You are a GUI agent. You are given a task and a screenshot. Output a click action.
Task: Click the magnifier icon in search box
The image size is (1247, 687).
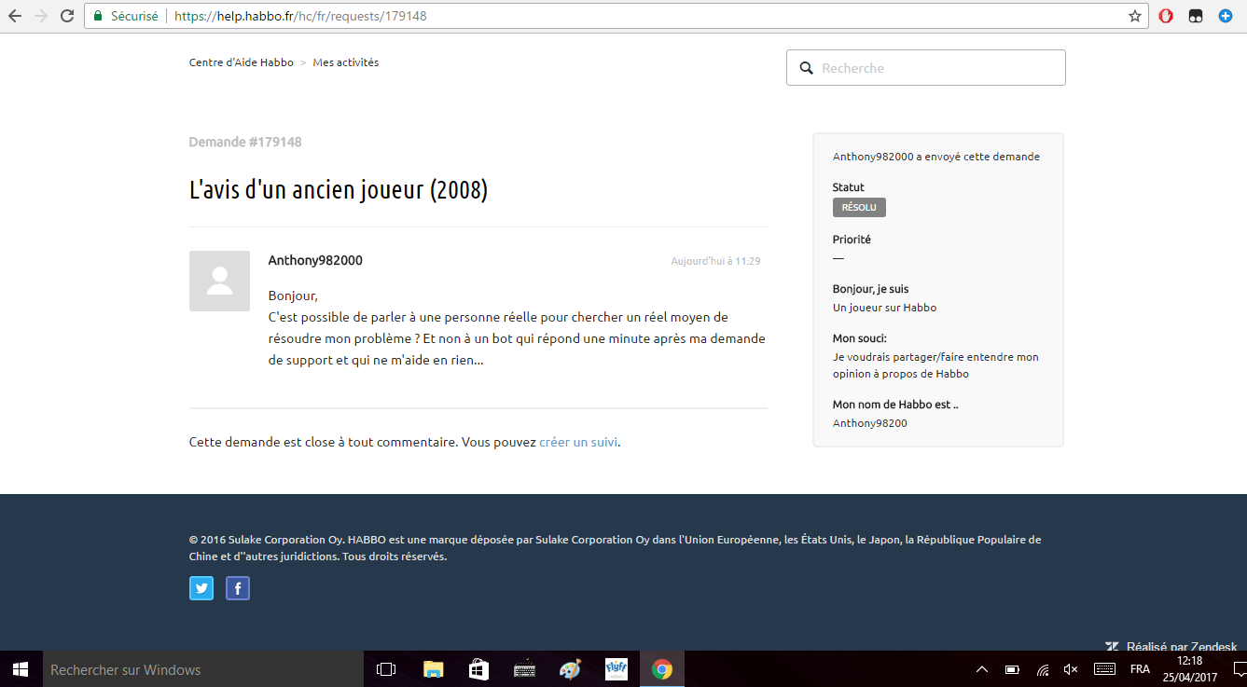pyautogui.click(x=807, y=68)
